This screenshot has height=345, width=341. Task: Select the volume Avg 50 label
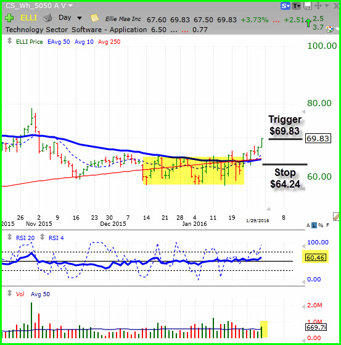tap(40, 294)
